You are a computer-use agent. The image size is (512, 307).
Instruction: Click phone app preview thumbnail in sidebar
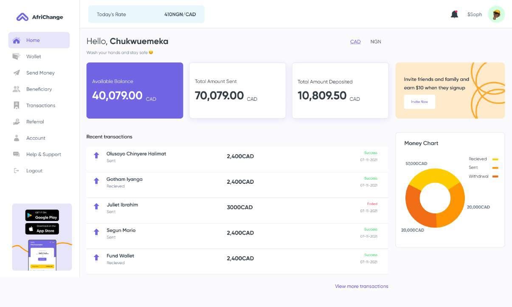point(42,255)
